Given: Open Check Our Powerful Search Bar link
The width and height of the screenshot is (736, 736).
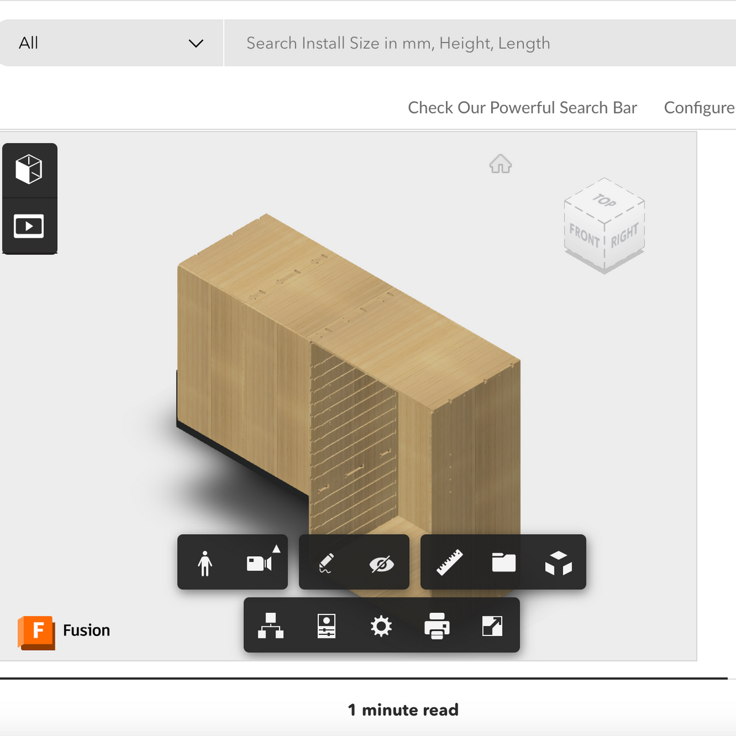Looking at the screenshot, I should pos(523,107).
